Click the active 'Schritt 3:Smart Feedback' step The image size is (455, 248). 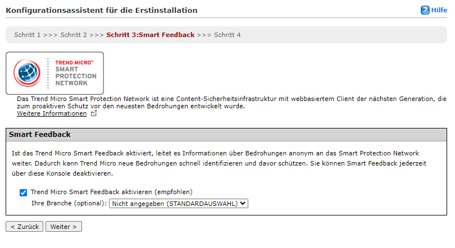(x=150, y=35)
